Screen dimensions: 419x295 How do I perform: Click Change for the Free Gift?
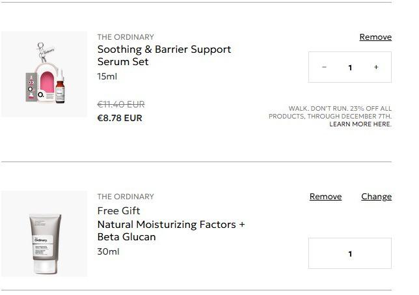[x=376, y=197]
